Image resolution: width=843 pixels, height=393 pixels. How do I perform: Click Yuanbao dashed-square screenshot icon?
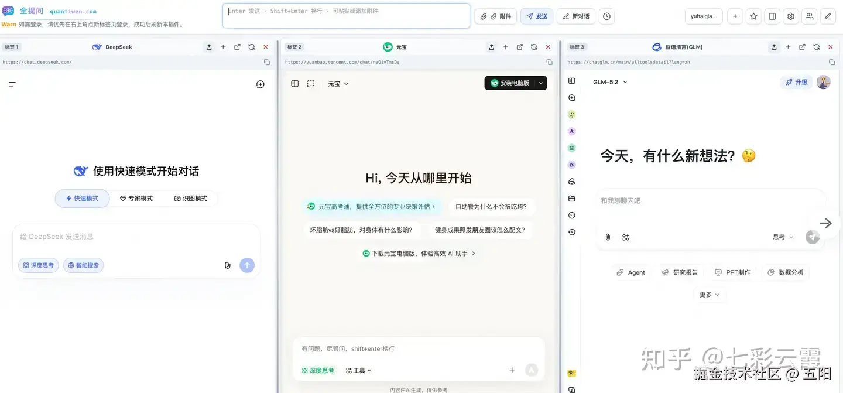click(311, 84)
